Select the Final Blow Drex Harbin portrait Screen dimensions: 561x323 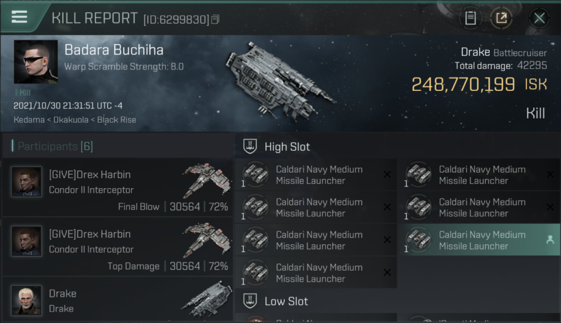(26, 182)
